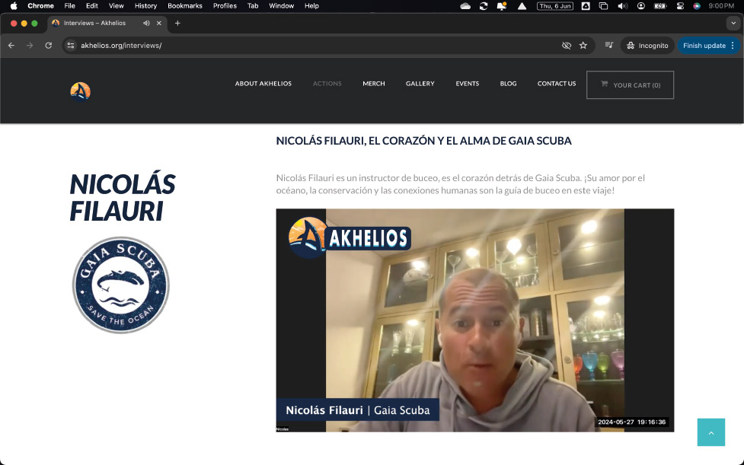Play the Nicolás Filauri interview video

coord(475,320)
